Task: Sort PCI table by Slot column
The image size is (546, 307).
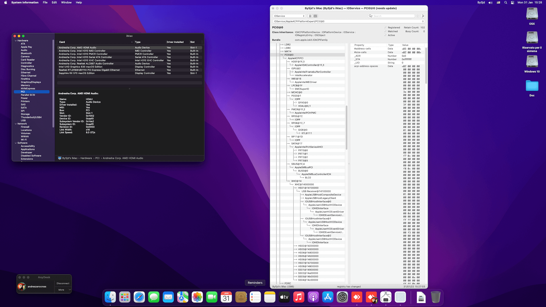Action: click(196, 42)
